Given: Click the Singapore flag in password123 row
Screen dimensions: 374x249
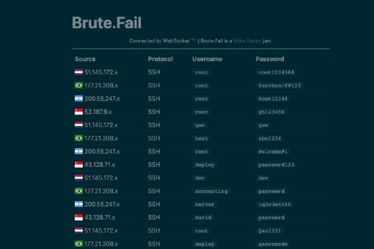Looking at the screenshot, I should pyautogui.click(x=79, y=164).
